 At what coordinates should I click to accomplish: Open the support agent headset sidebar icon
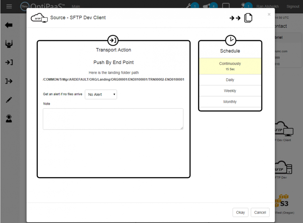9,119
